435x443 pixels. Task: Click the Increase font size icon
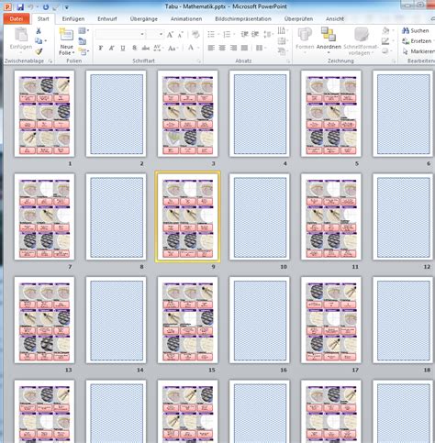tap(170, 35)
